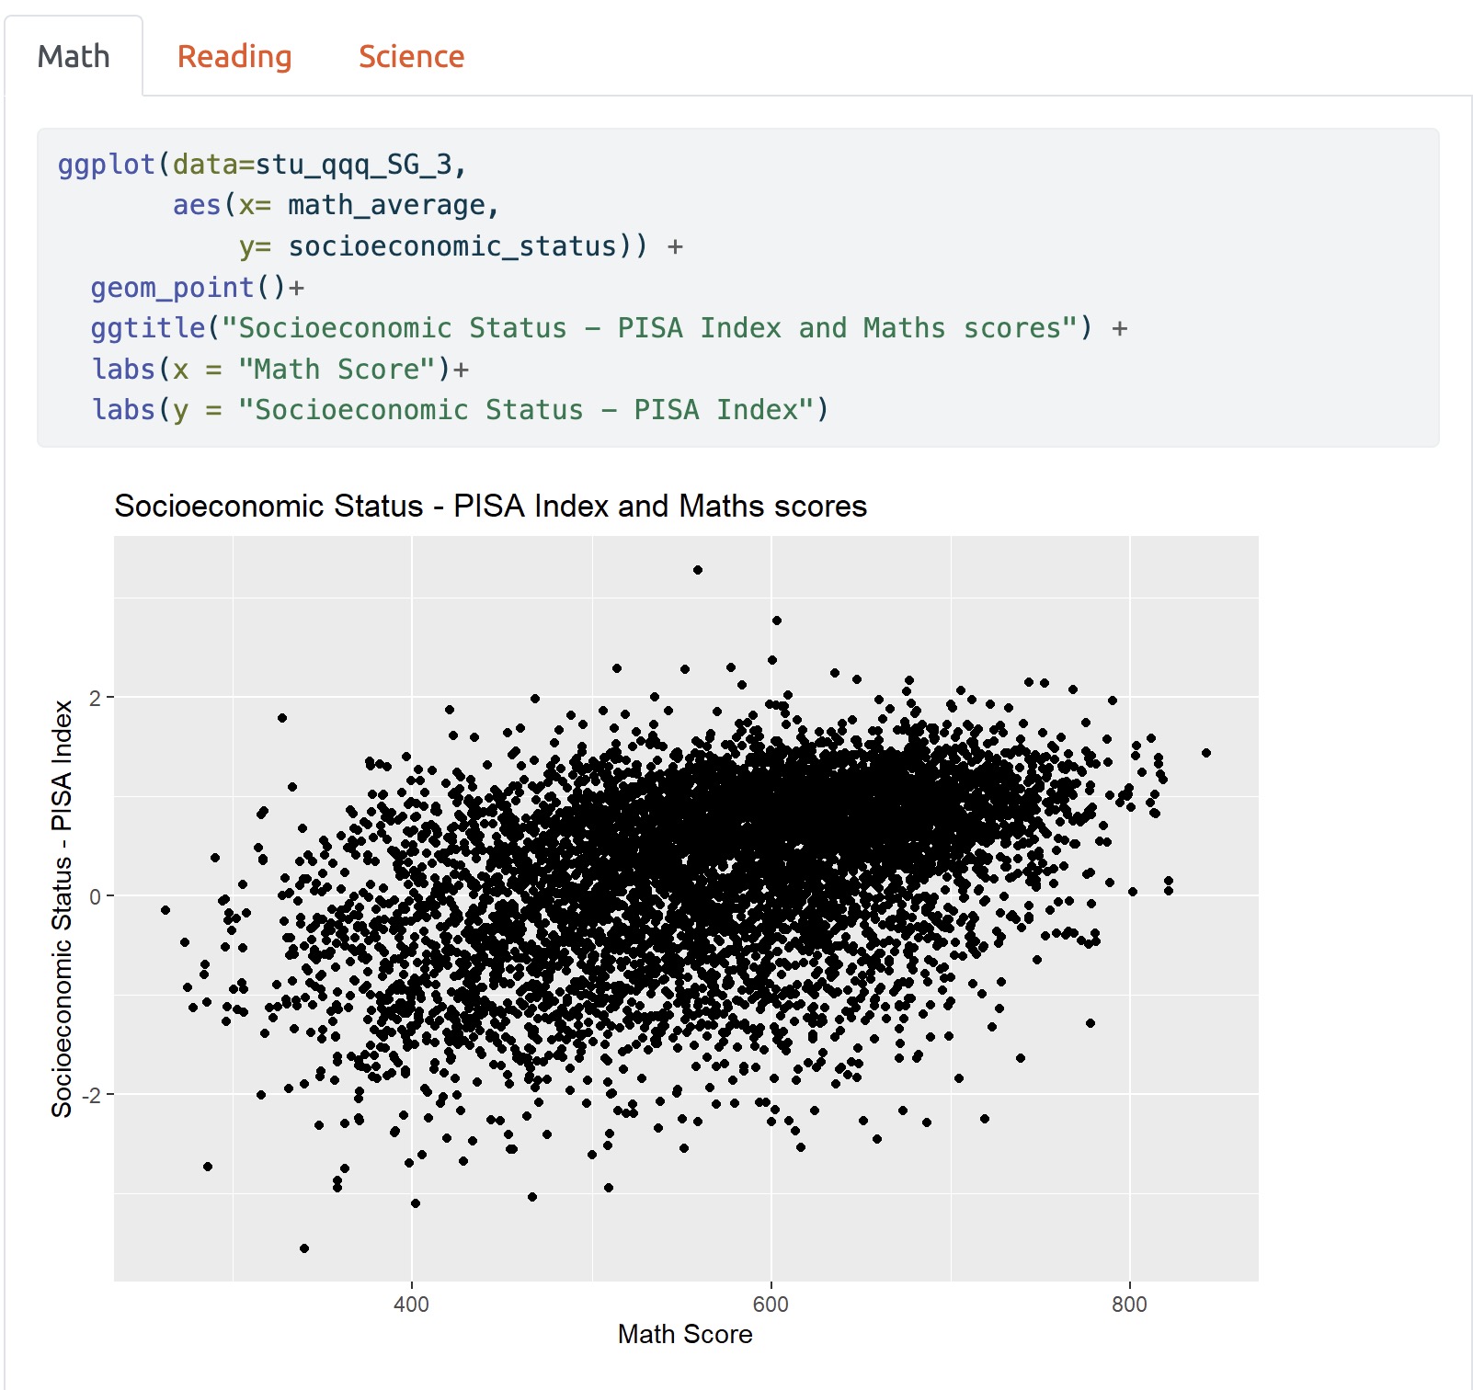1473x1390 pixels.
Task: Click the aes function in code
Action: click(x=197, y=205)
